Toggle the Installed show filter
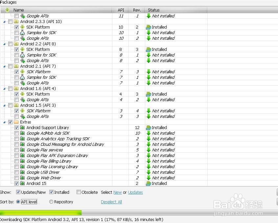278x223 pixels. [x=51, y=192]
